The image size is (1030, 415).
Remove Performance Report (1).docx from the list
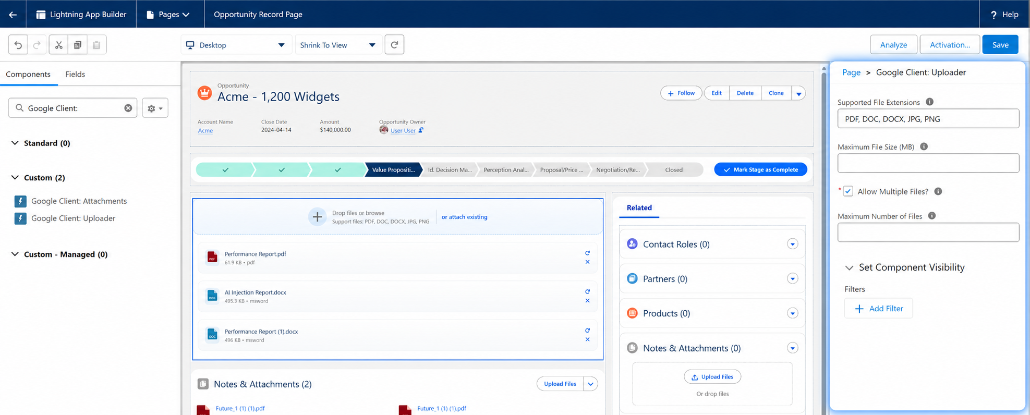pos(587,339)
